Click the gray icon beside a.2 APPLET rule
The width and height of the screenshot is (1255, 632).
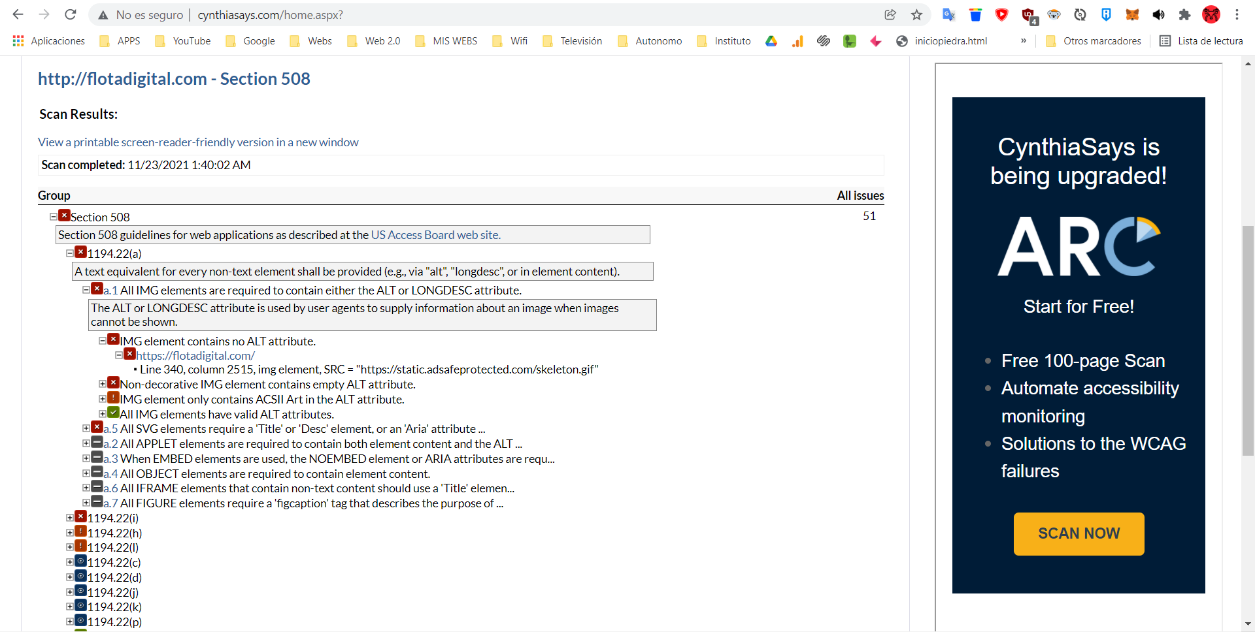pos(97,442)
